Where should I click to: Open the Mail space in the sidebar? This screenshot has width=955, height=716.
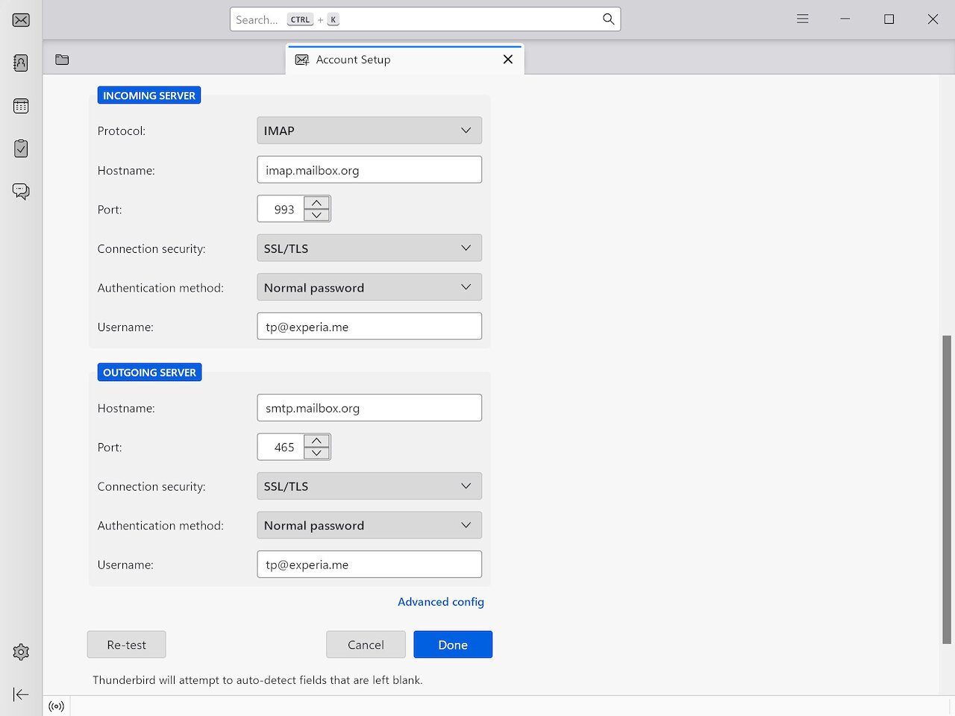(20, 20)
